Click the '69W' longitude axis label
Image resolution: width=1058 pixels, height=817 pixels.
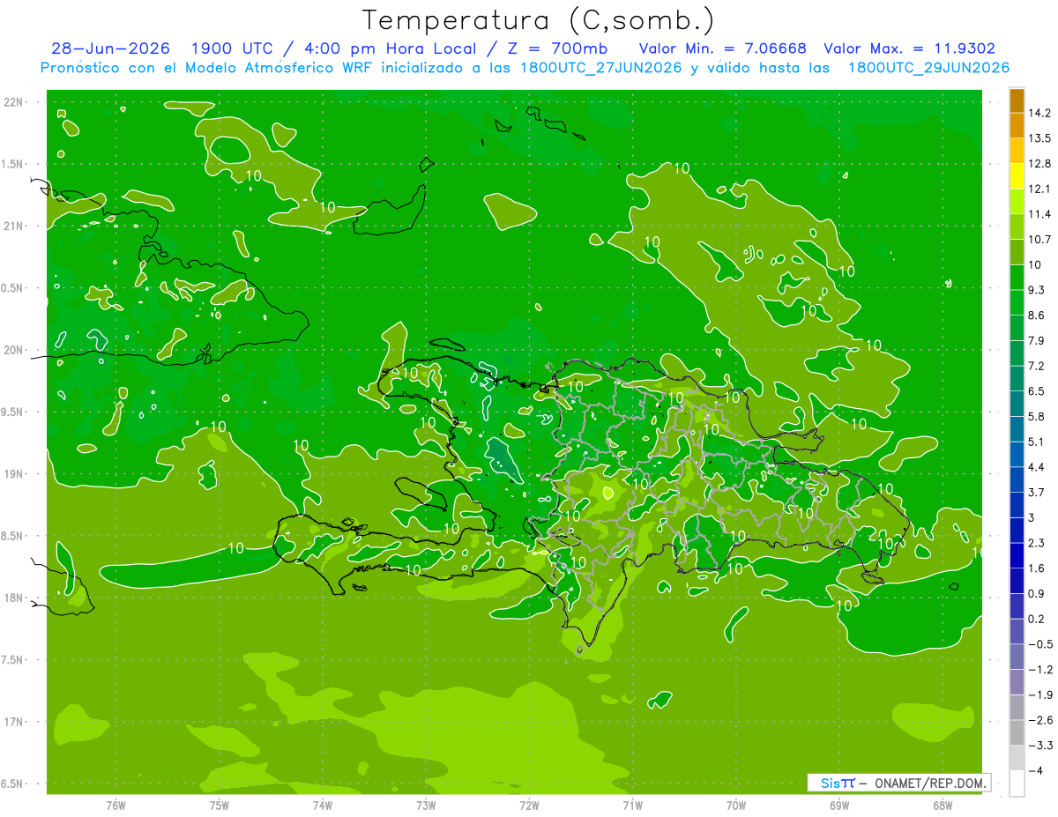pyautogui.click(x=839, y=806)
